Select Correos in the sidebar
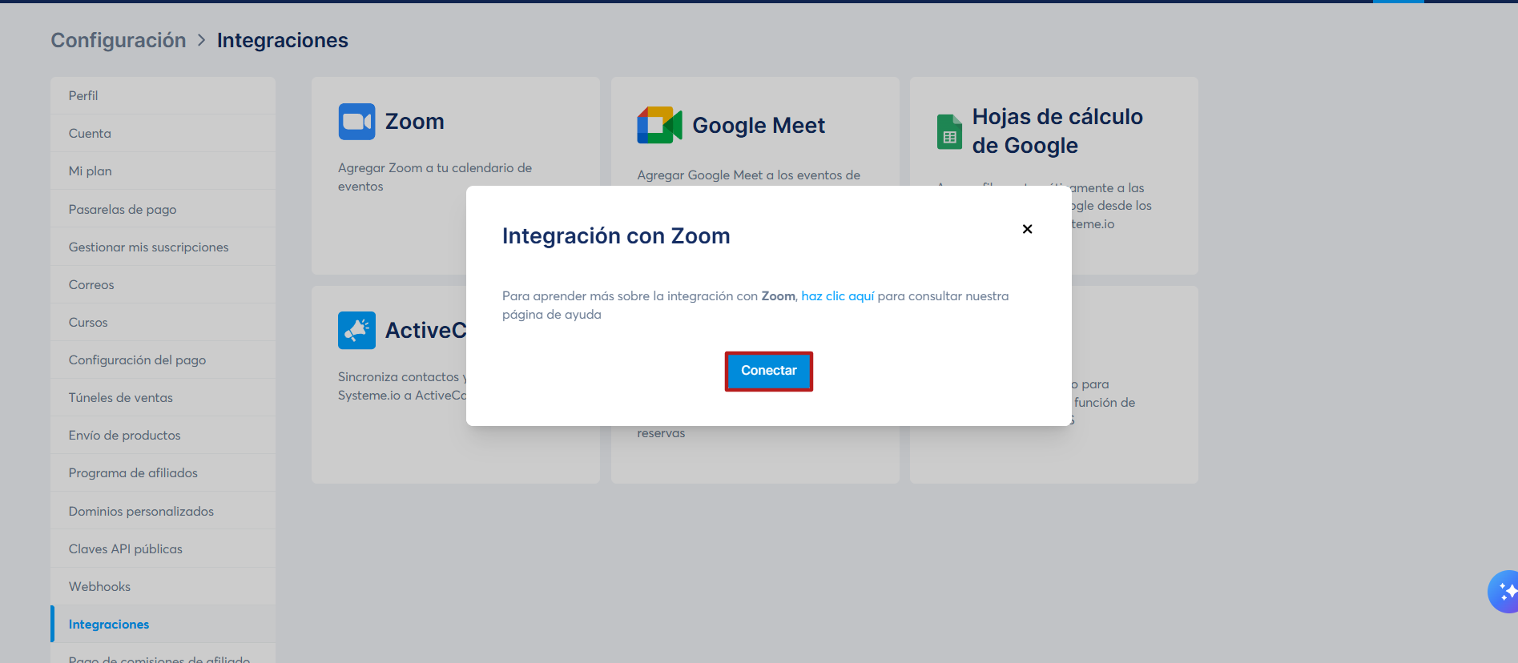 click(x=163, y=284)
